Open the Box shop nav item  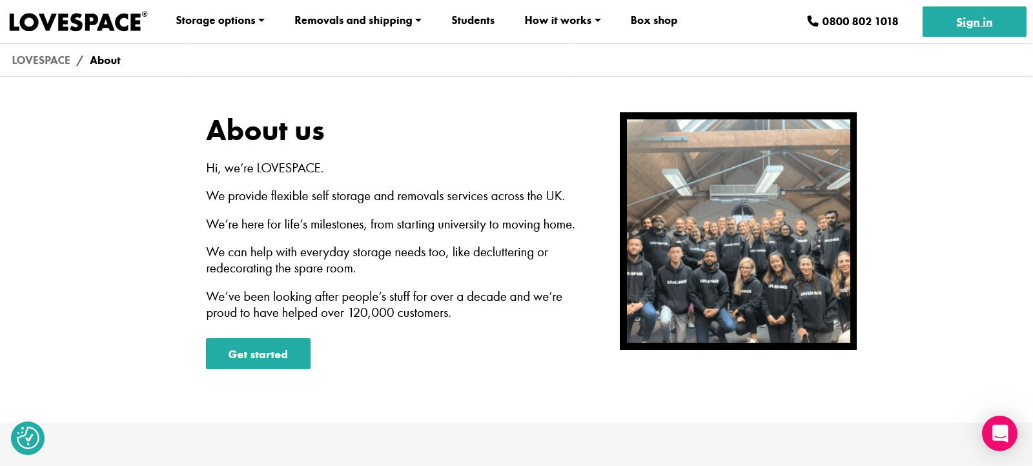653,21
